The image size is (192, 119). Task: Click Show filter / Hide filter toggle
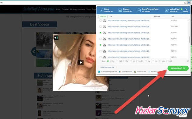(x=107, y=67)
